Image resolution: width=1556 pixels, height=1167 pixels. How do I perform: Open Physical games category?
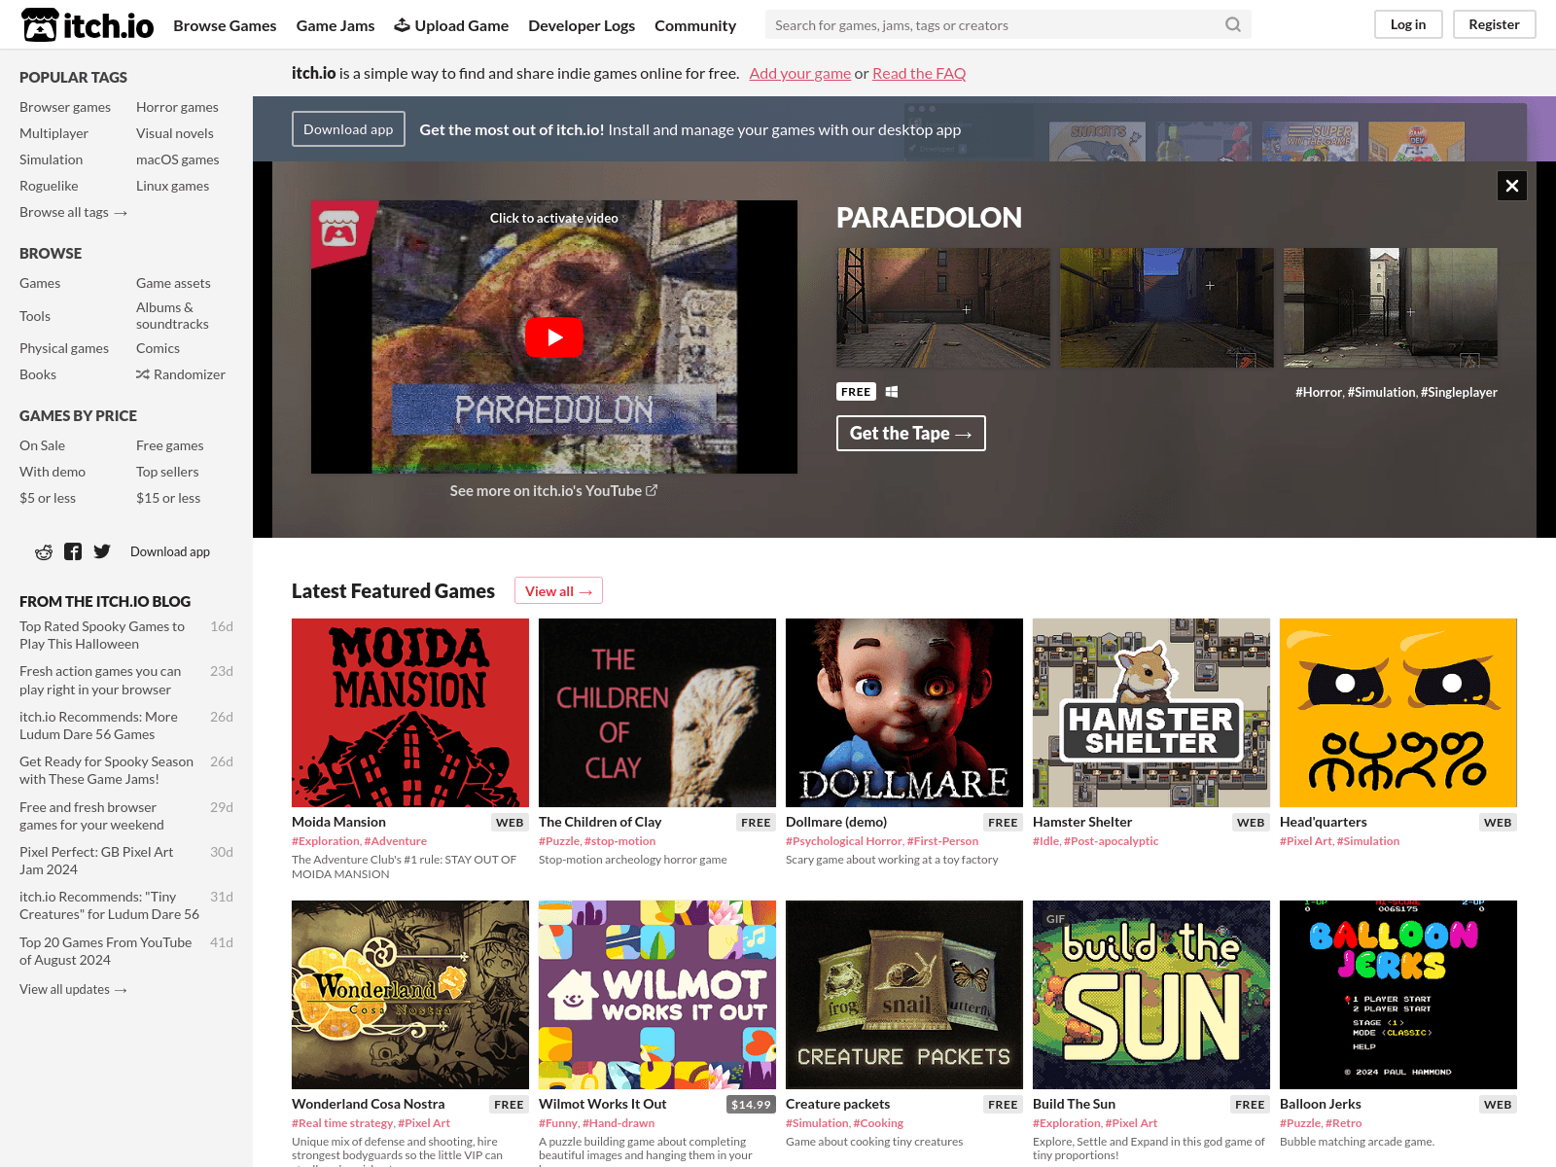coord(64,348)
